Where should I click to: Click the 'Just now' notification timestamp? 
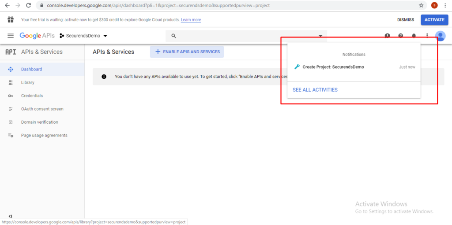[x=407, y=67]
